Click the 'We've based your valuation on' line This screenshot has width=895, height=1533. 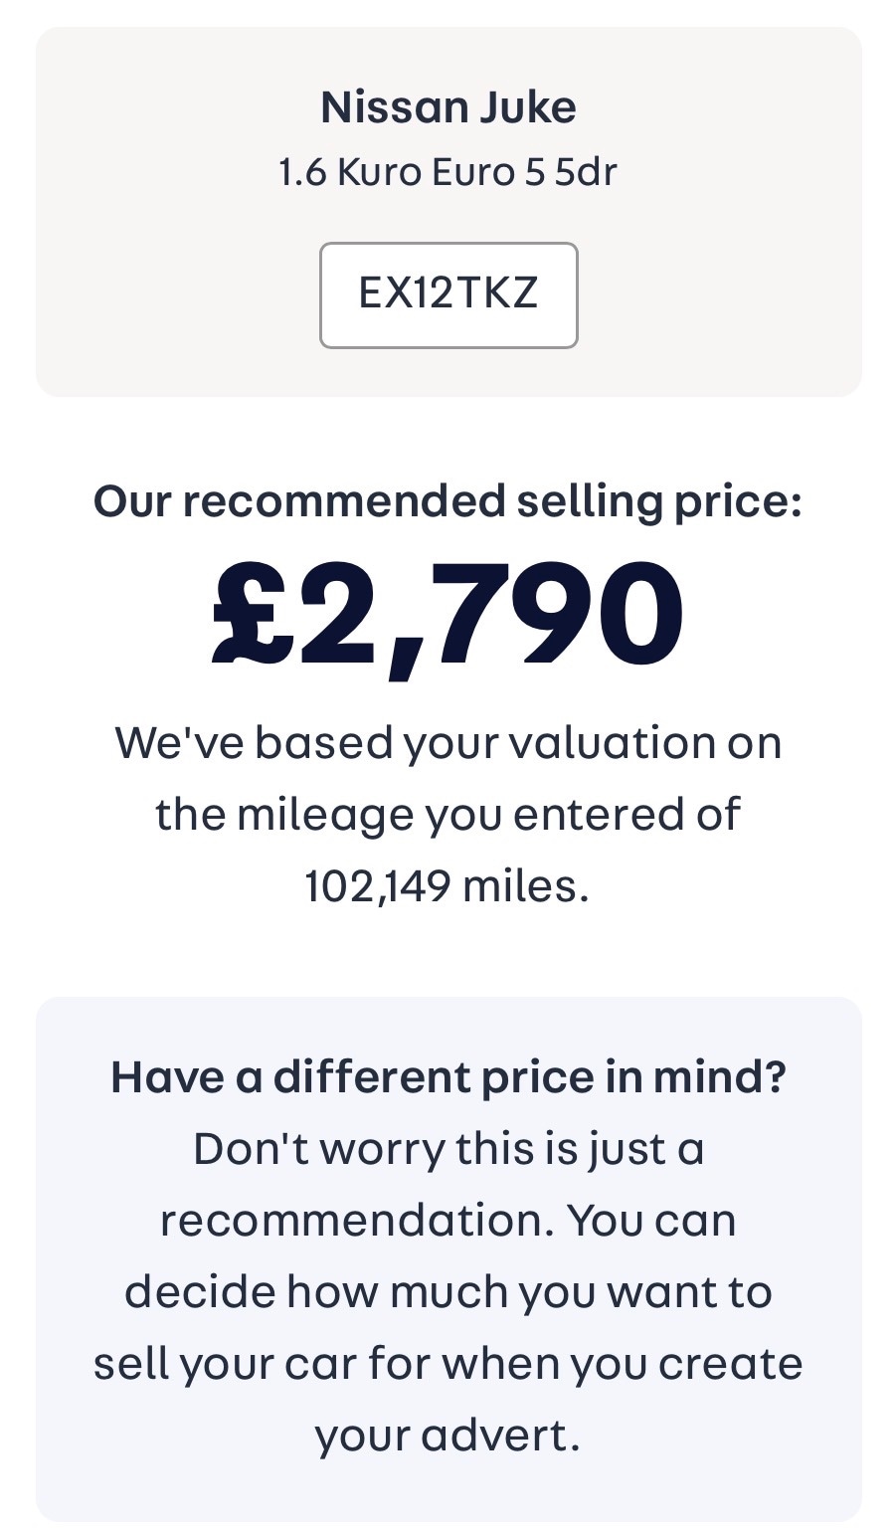click(x=447, y=742)
